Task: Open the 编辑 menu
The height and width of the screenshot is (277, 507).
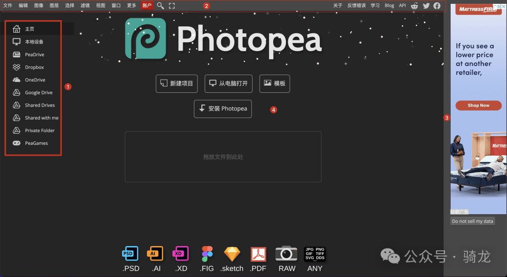Action: tap(23, 6)
